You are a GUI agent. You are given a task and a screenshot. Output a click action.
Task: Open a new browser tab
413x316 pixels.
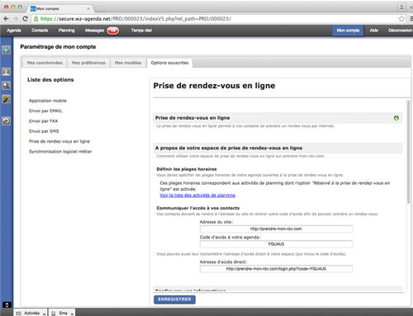coord(100,9)
